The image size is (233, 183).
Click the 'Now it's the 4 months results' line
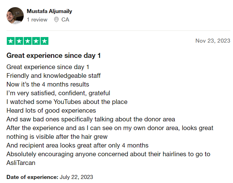pos(48,84)
